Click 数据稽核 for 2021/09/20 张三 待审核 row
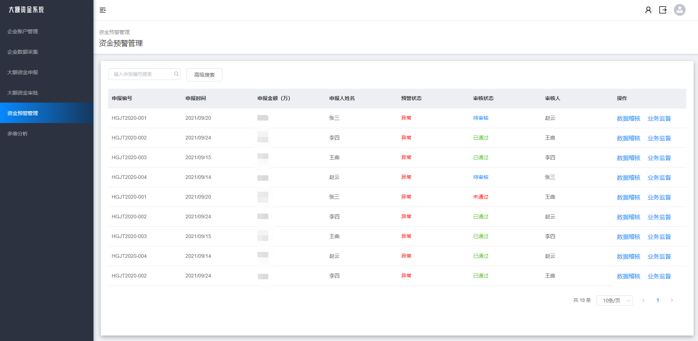The width and height of the screenshot is (698, 341). (629, 118)
